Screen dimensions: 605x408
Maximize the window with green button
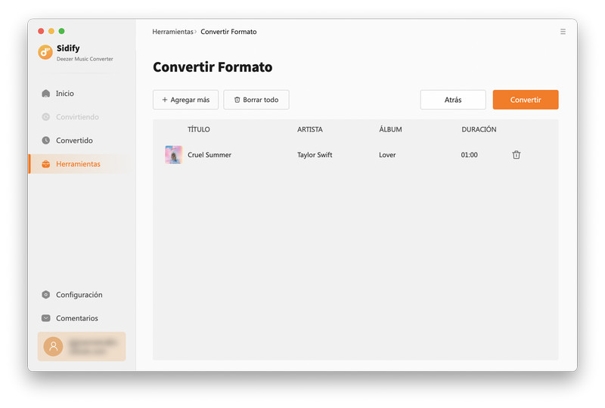[62, 31]
